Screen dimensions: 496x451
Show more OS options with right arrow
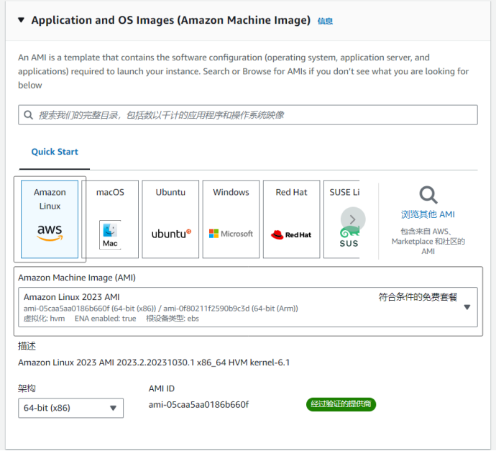click(x=353, y=219)
